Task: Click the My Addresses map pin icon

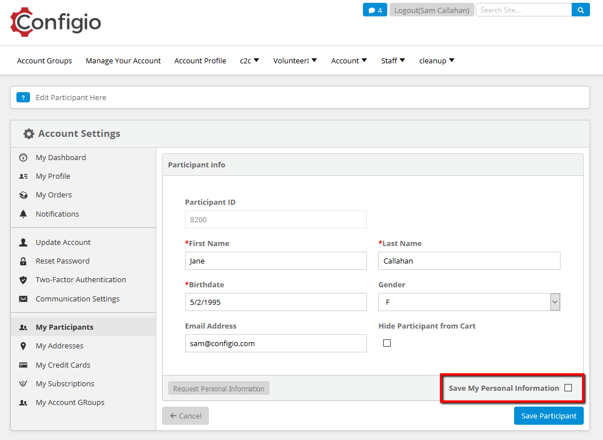Action: coord(23,346)
